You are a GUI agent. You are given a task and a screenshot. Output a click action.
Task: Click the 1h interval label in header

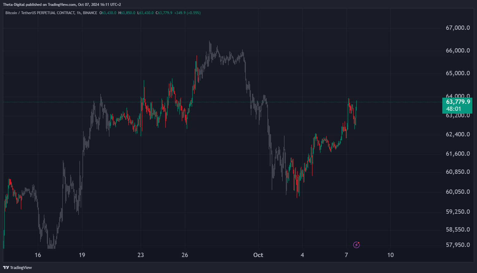[79, 13]
